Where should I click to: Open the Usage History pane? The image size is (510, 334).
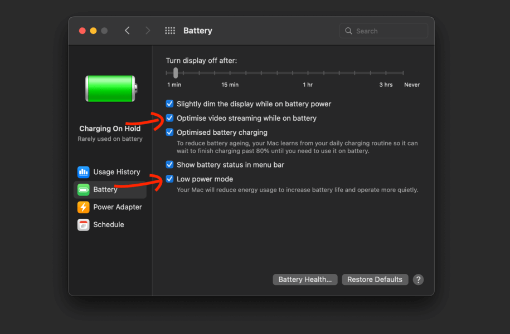(x=110, y=172)
